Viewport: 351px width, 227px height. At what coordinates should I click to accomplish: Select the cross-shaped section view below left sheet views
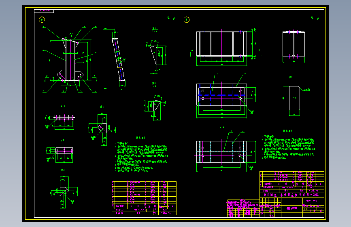pyautogui.click(x=64, y=192)
